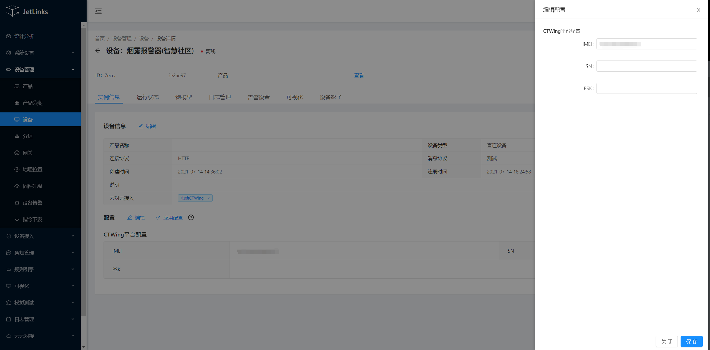Expand the 模拟测试 menu arrow
710x350 pixels.
coord(73,303)
